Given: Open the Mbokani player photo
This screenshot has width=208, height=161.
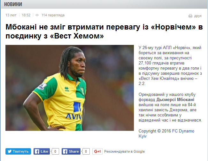Looking at the screenshot, I should (70, 88).
